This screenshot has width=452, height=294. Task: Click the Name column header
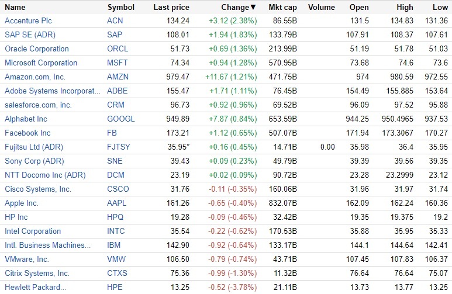point(15,8)
